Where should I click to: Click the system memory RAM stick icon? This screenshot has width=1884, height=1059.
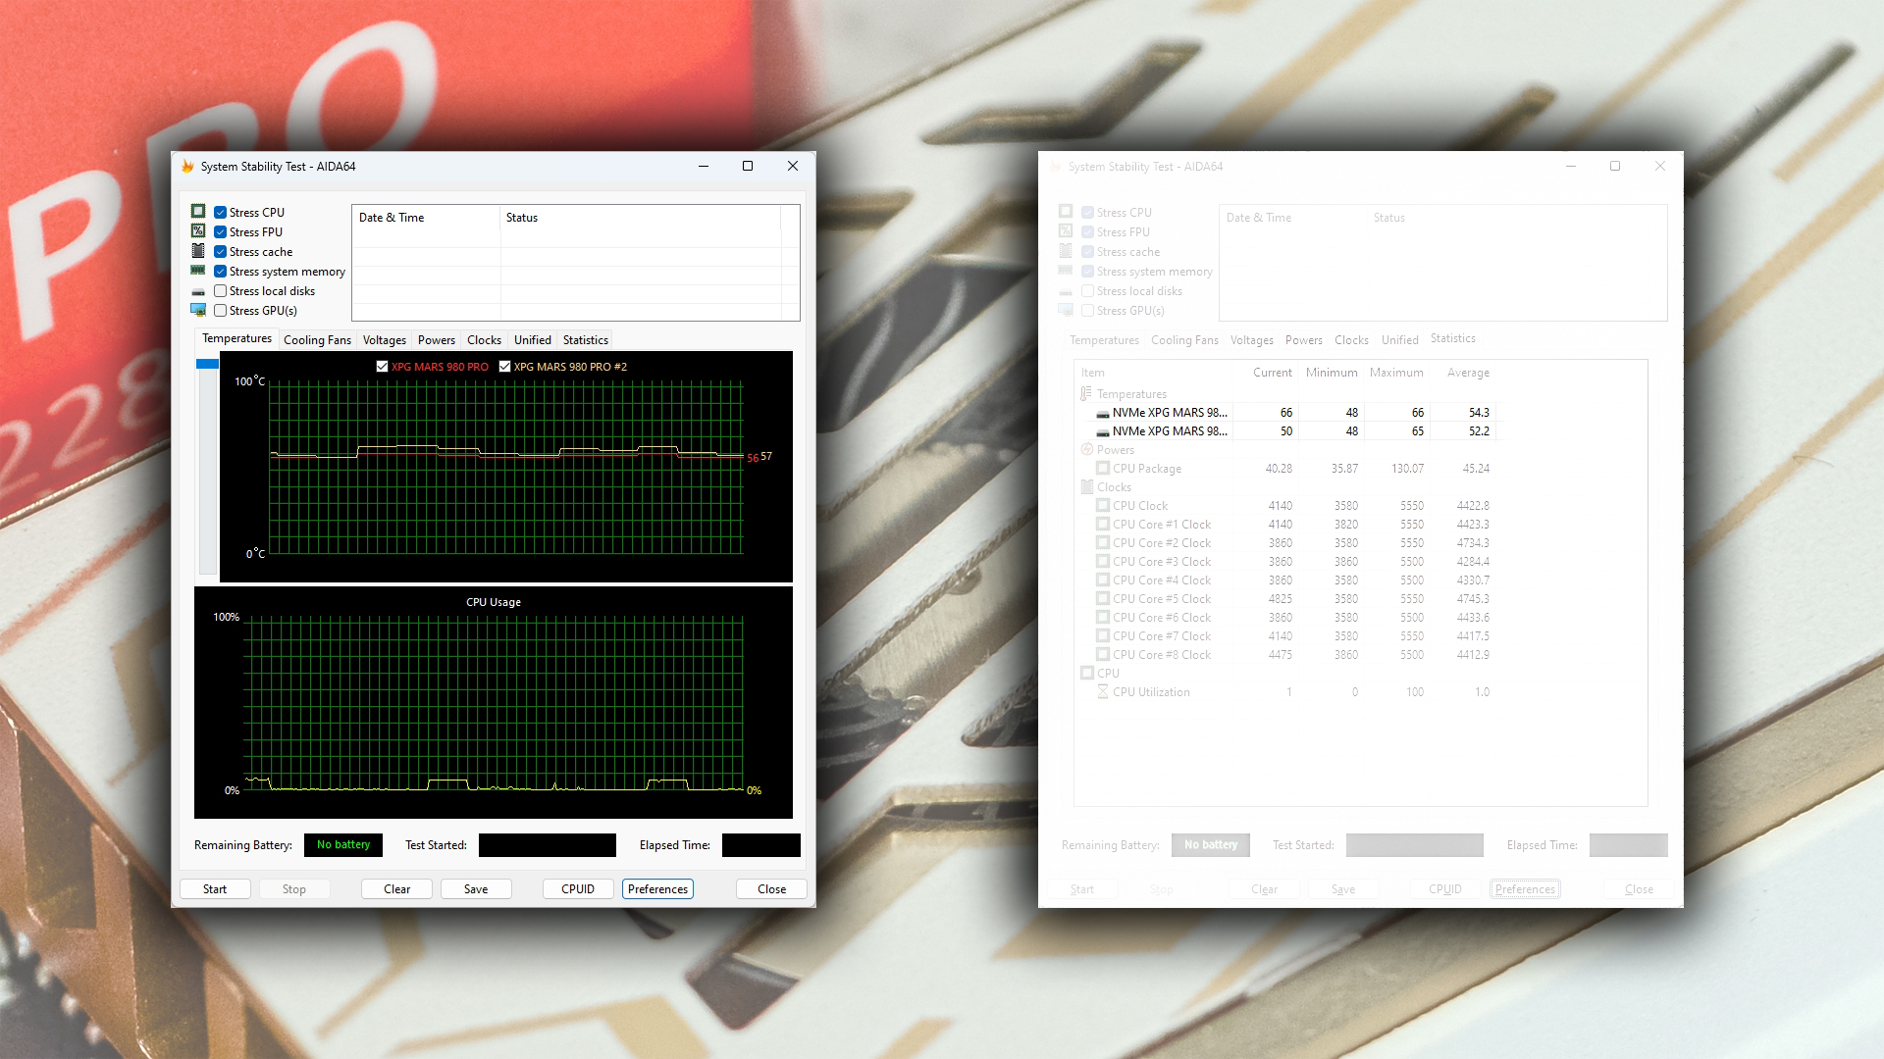click(x=198, y=271)
